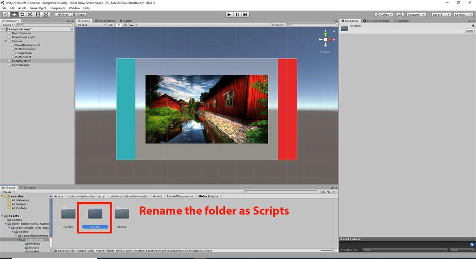Switch to the Asset Store tab

[x=105, y=20]
